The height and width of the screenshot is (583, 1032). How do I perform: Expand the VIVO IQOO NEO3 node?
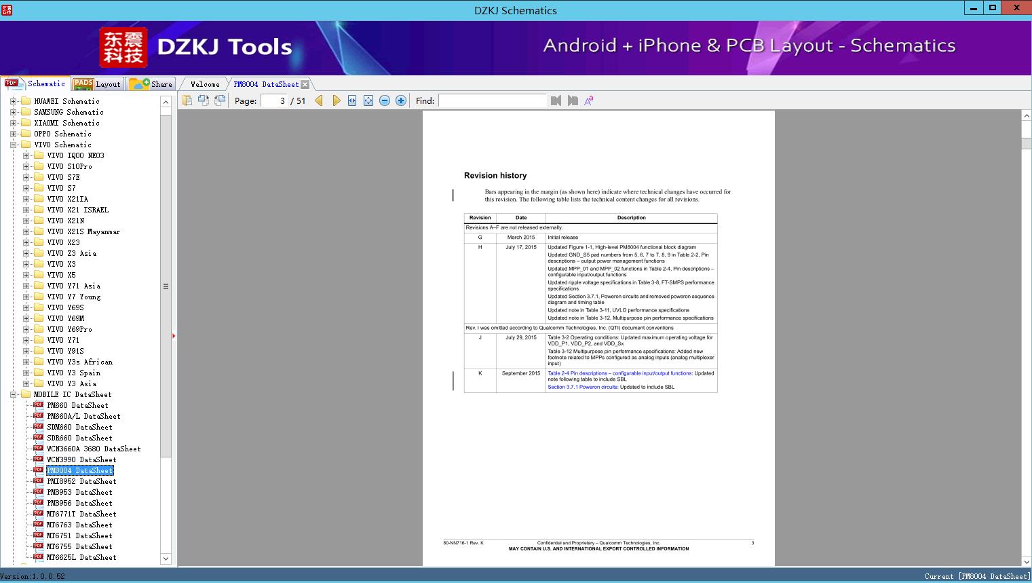(26, 155)
